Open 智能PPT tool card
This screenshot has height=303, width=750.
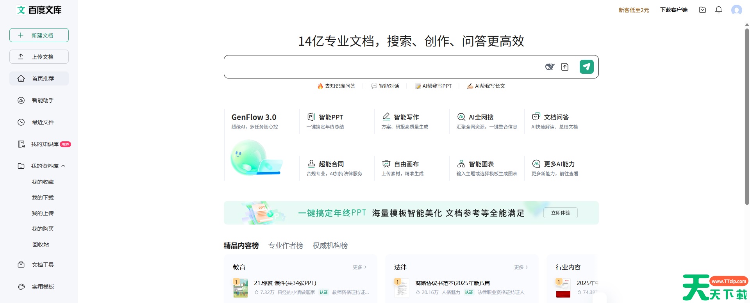330,121
